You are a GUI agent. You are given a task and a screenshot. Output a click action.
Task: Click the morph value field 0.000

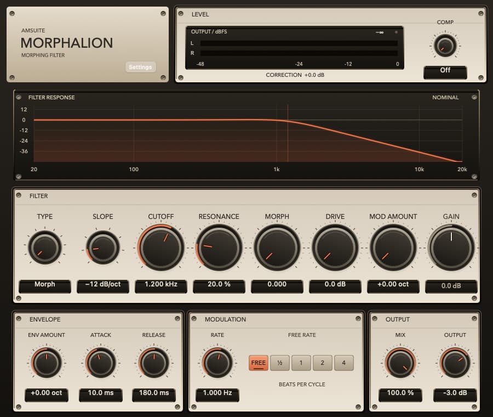click(277, 286)
